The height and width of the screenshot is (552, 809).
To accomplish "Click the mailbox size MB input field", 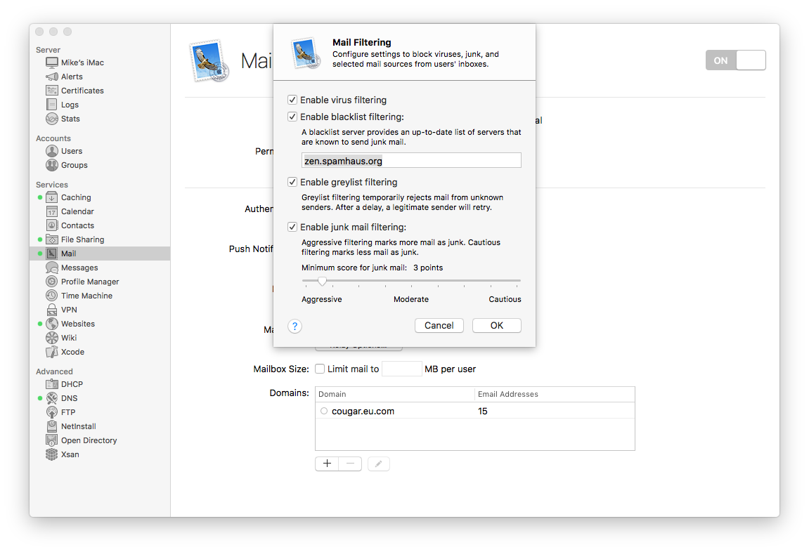I will click(x=402, y=369).
